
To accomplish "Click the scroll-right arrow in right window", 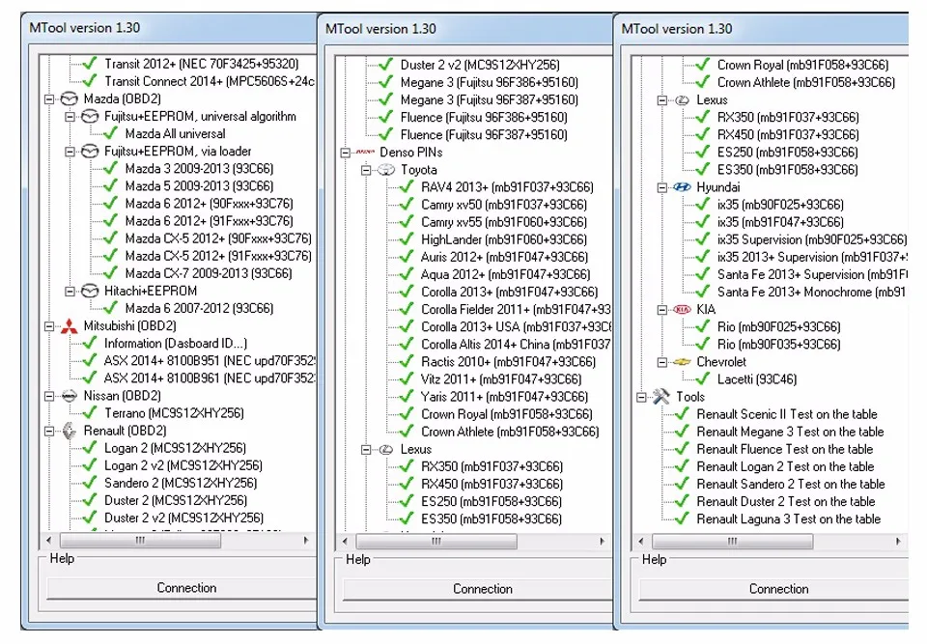I will coord(898,541).
